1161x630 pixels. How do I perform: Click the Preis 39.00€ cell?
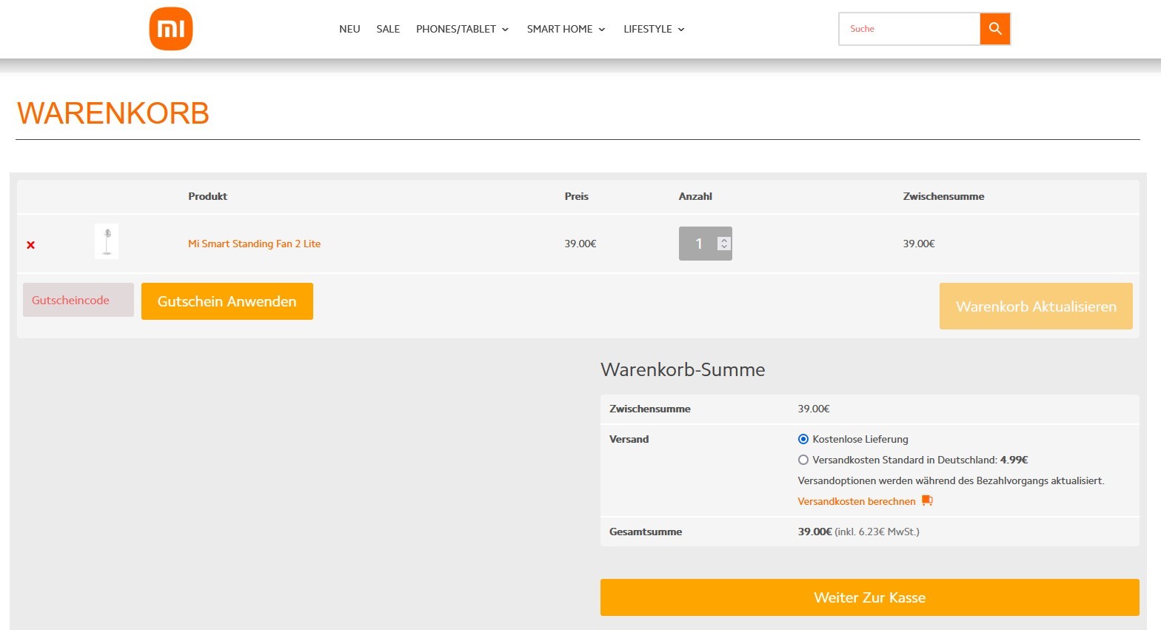tap(580, 244)
